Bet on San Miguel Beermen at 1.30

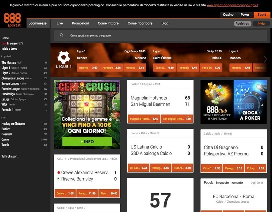pyautogui.click(x=177, y=119)
